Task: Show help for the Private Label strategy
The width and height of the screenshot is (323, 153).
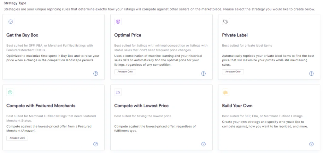Action: pos(311,74)
